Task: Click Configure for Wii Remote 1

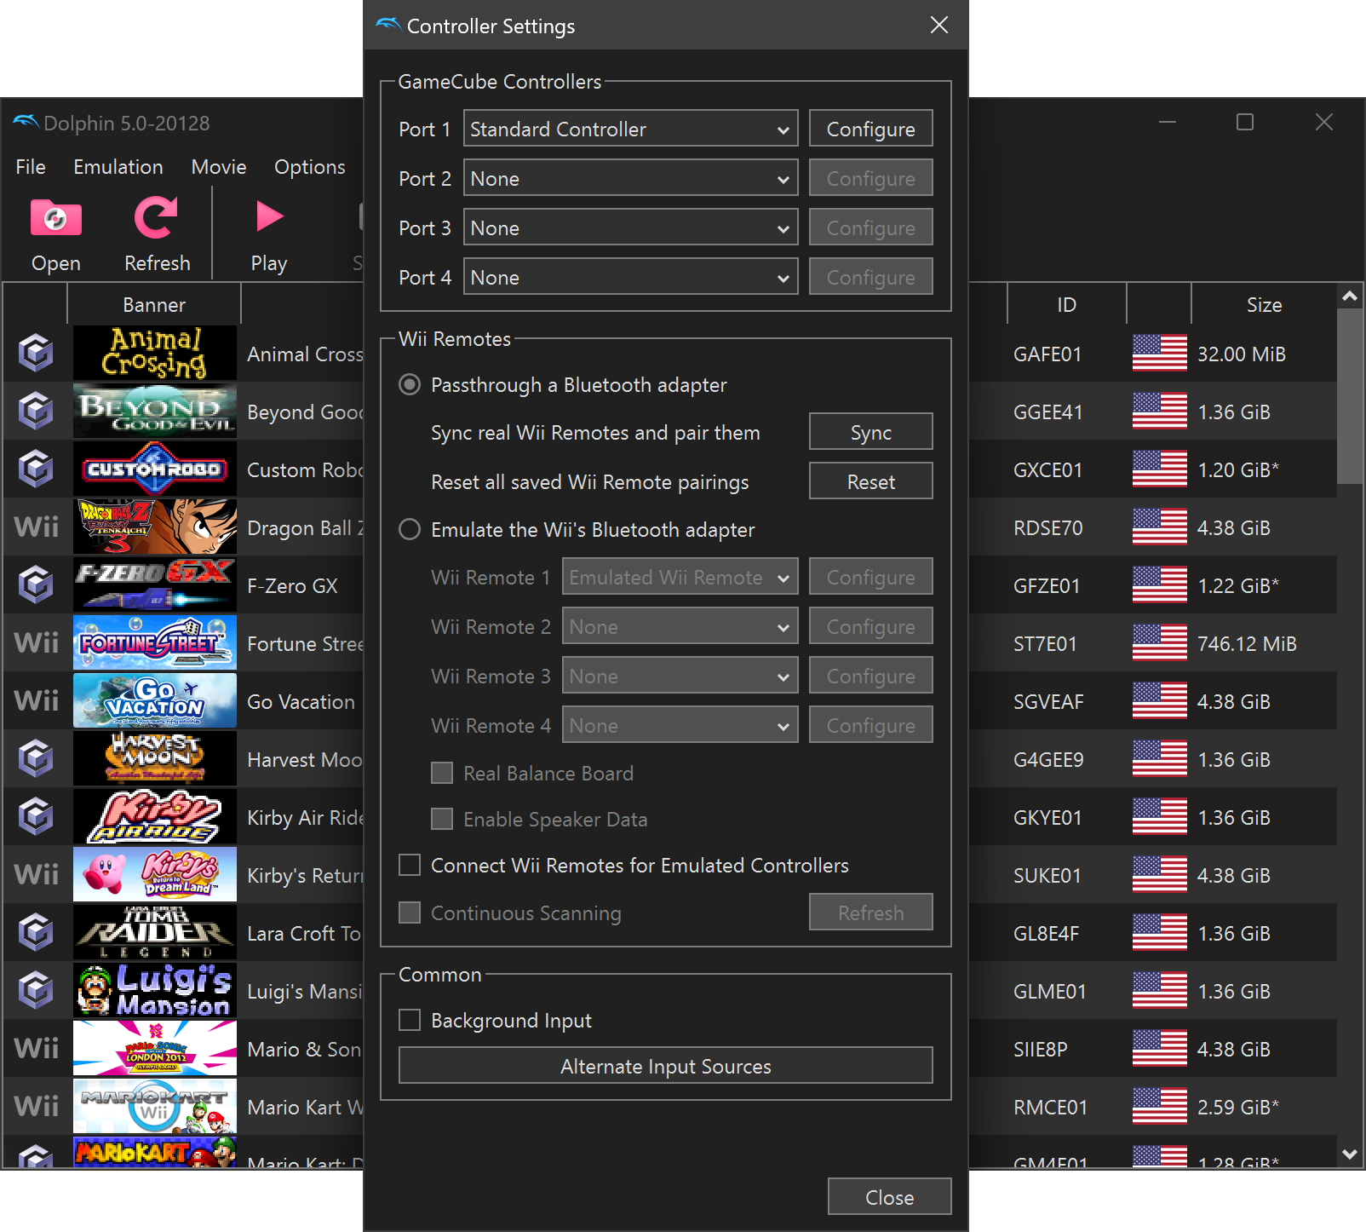Action: coord(870,577)
